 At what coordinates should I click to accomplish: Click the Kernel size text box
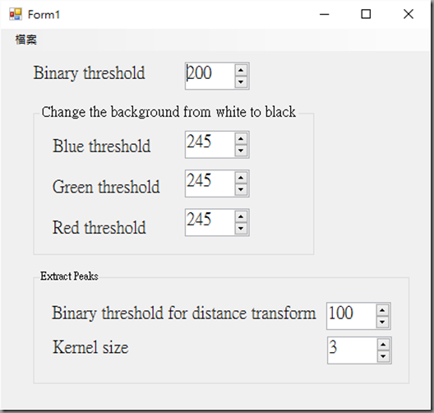[352, 350]
